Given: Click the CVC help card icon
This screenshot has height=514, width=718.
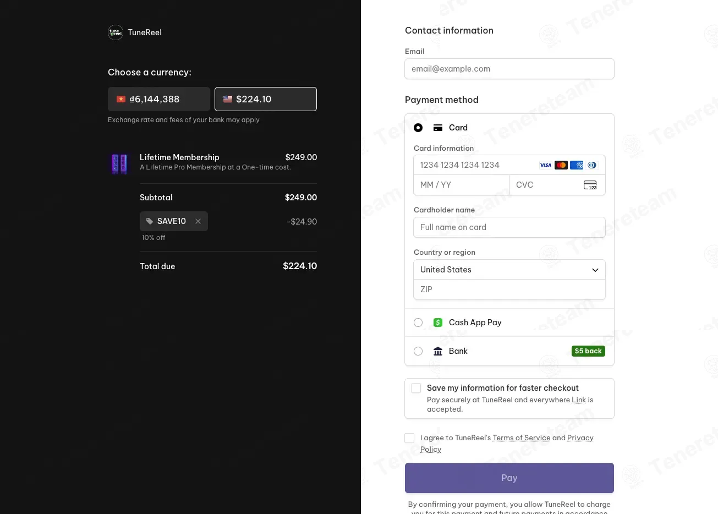Looking at the screenshot, I should 590,185.
